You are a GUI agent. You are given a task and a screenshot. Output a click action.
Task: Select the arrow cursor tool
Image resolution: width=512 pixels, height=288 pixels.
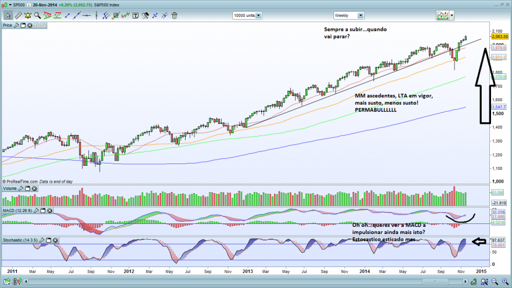(x=8, y=15)
